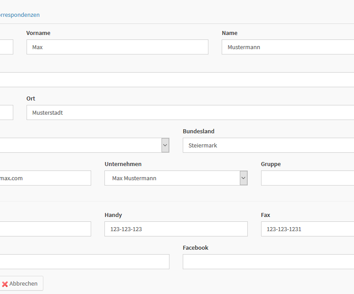This screenshot has height=294, width=354.
Task: Focus the empty Gruppe field
Action: point(308,178)
